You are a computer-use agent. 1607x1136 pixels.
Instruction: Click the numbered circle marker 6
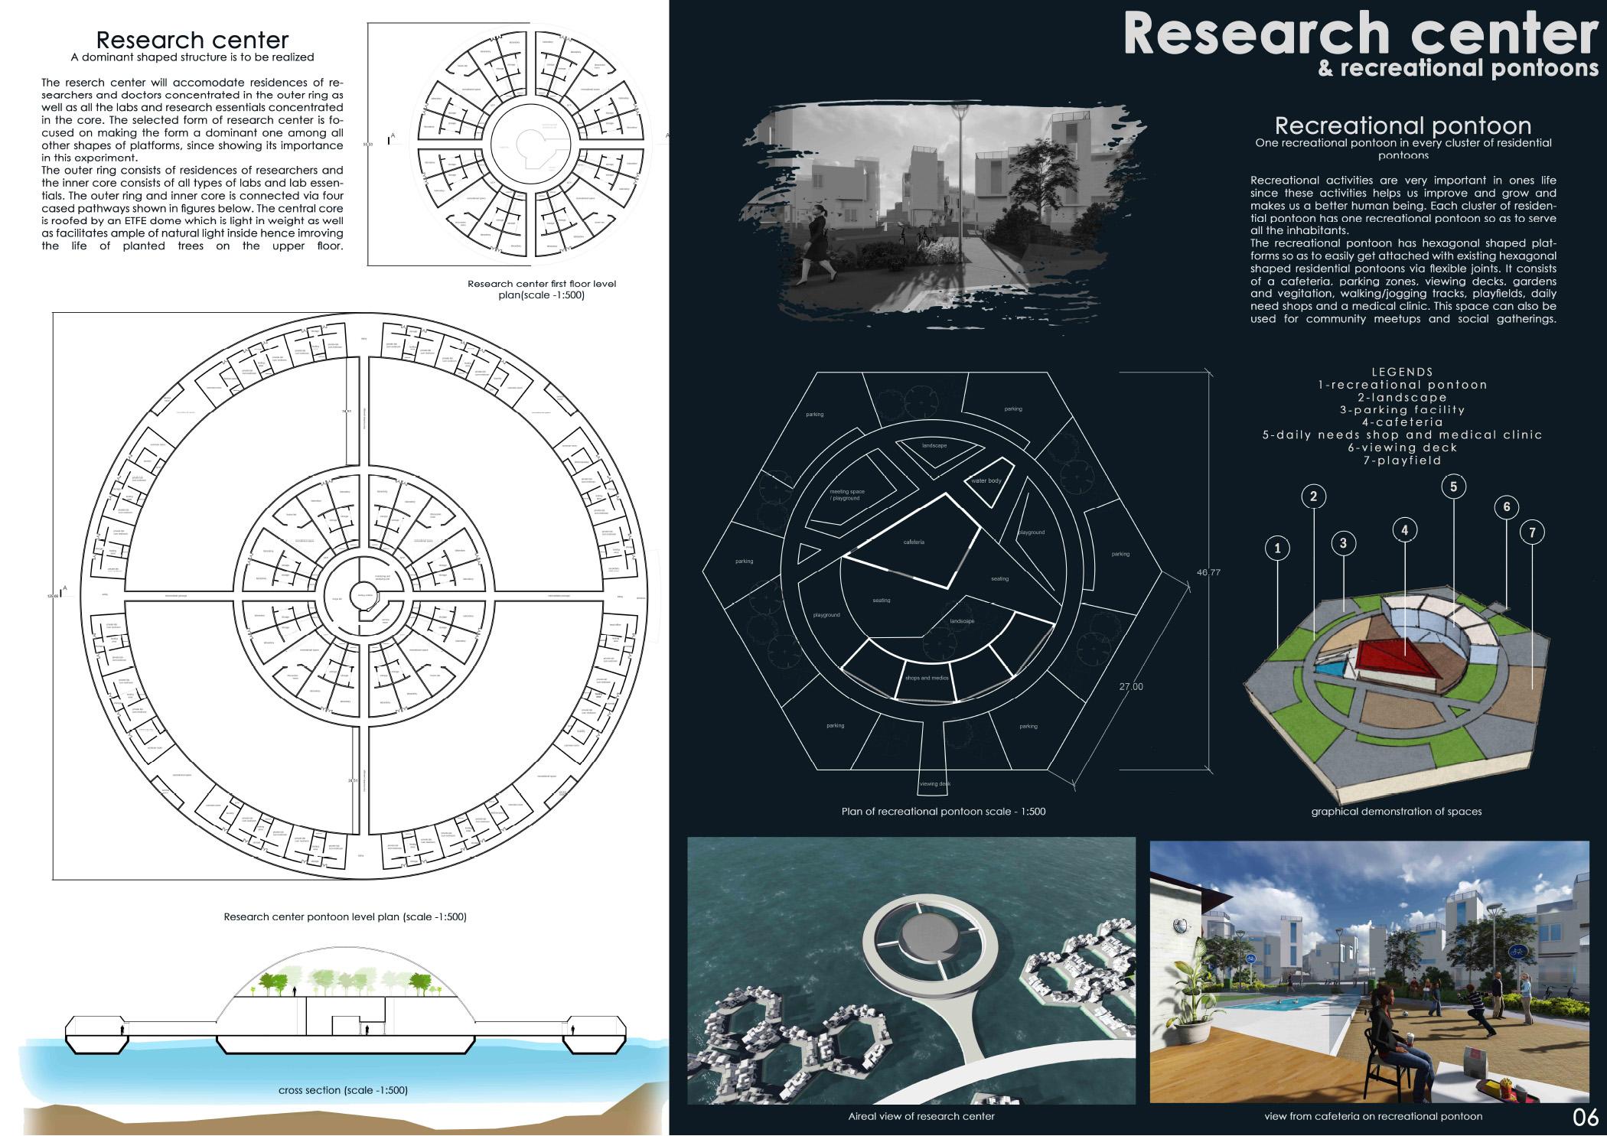[1506, 506]
